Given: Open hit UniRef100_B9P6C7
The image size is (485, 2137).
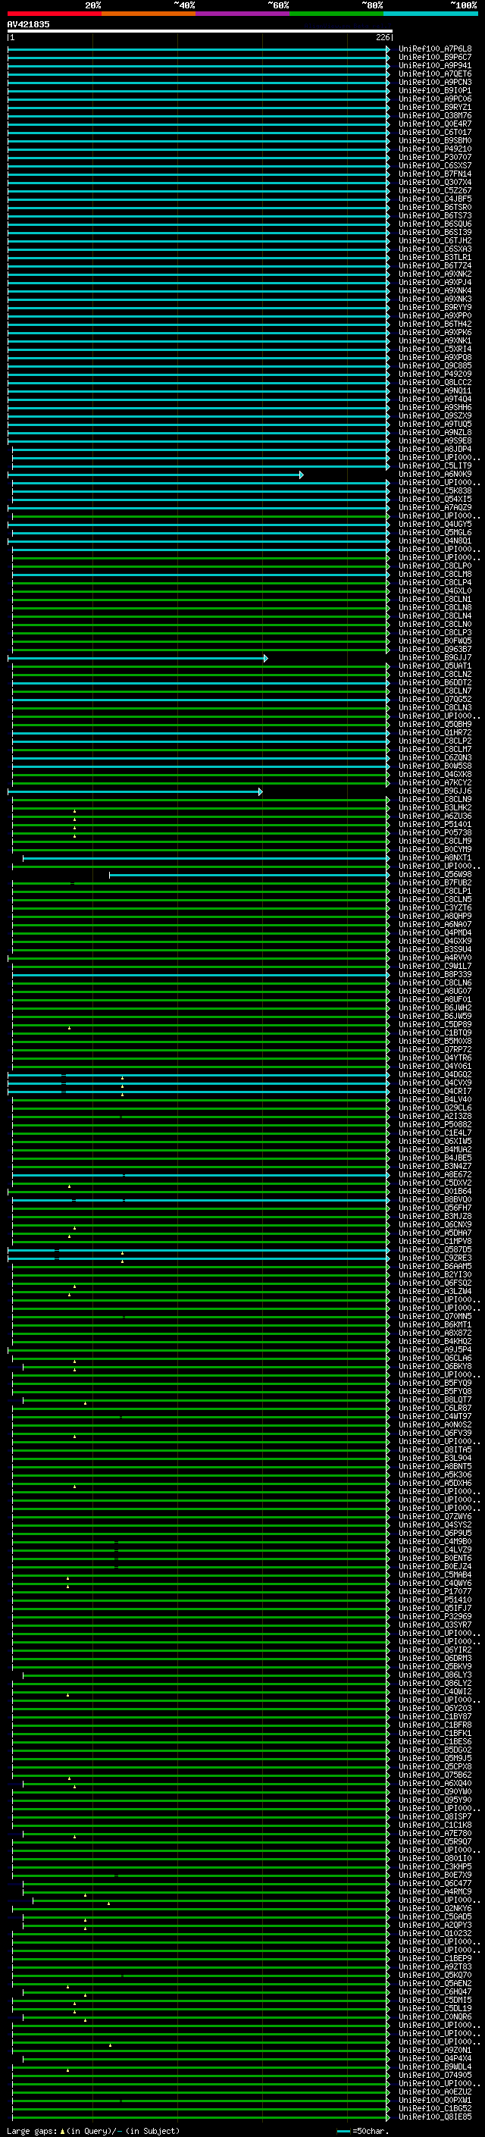Looking at the screenshot, I should click(x=435, y=58).
